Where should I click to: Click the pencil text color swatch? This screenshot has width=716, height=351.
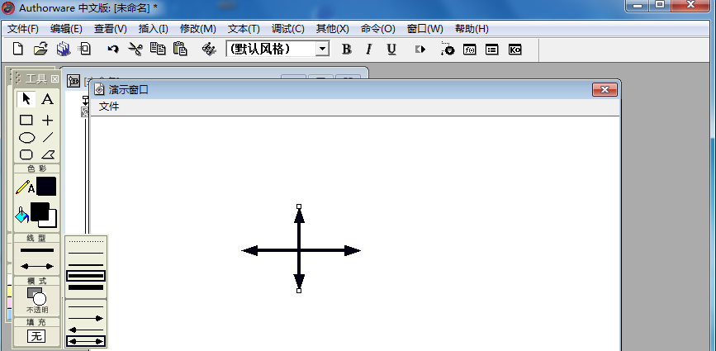[x=46, y=186]
